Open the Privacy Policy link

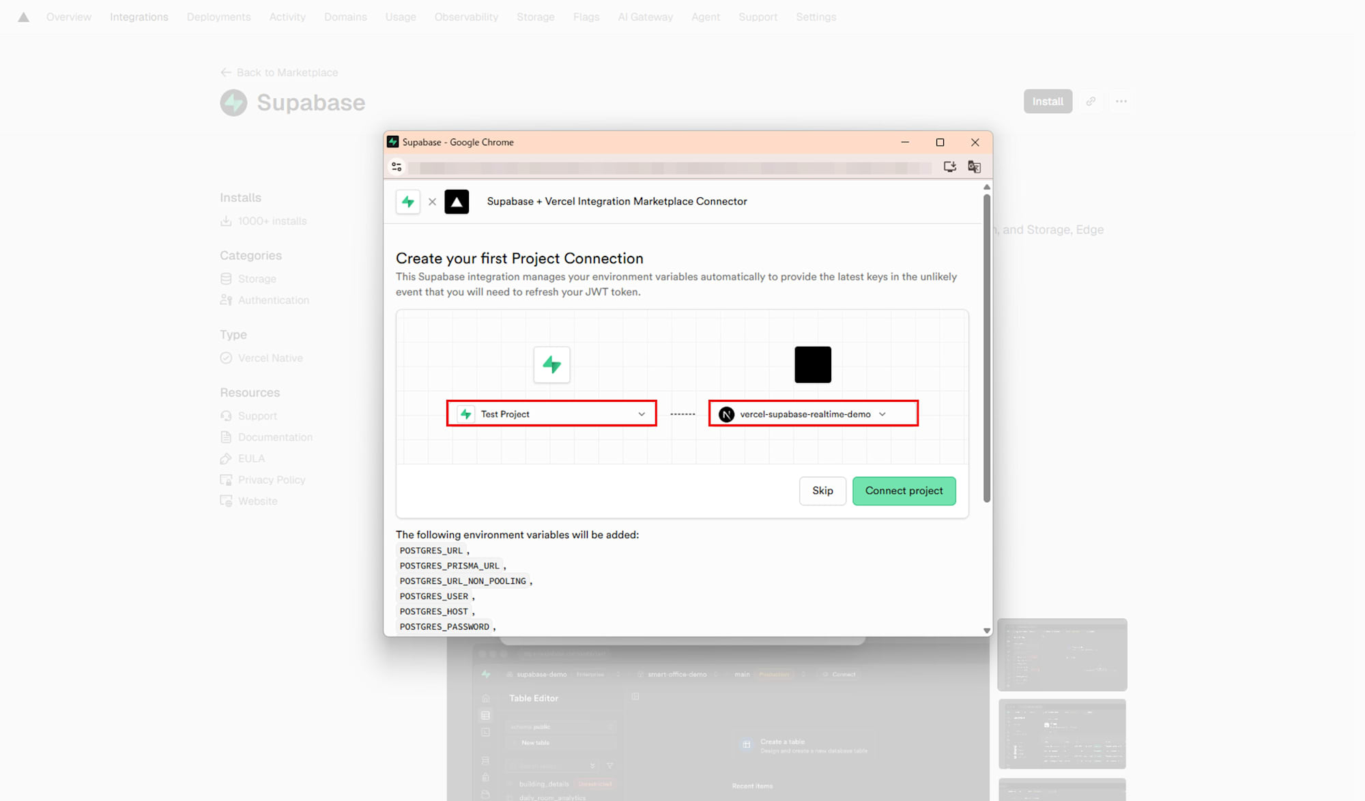click(271, 479)
